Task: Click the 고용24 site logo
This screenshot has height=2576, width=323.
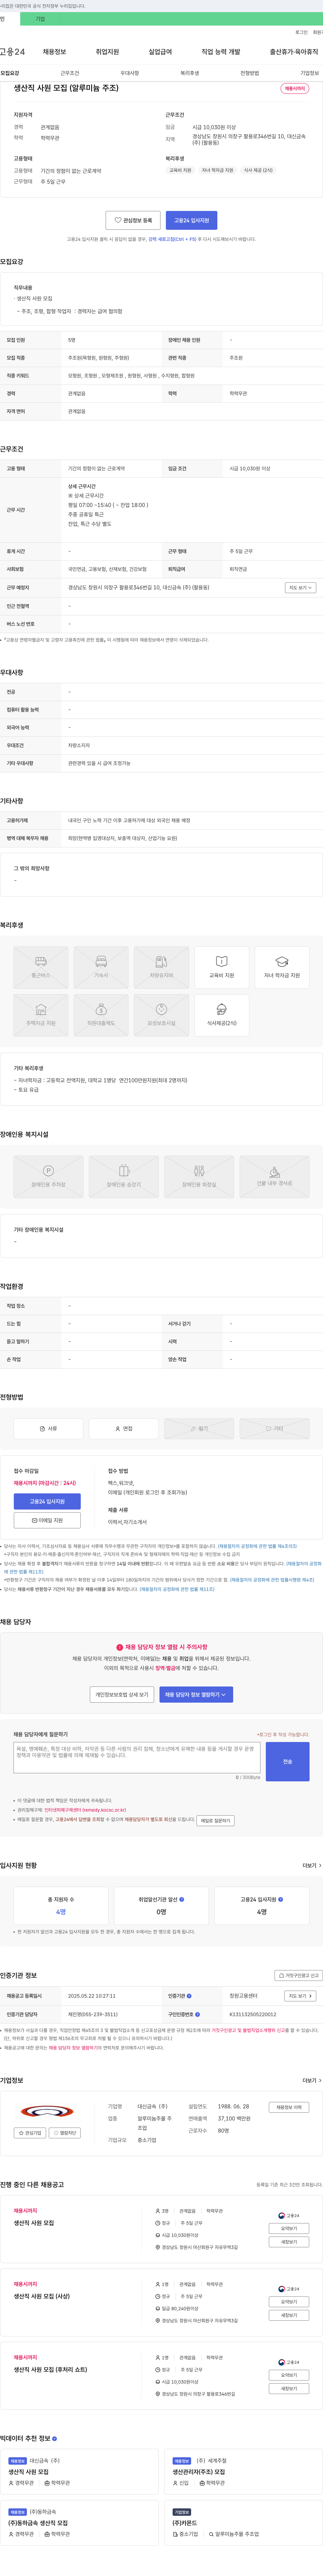Action: click(12, 52)
